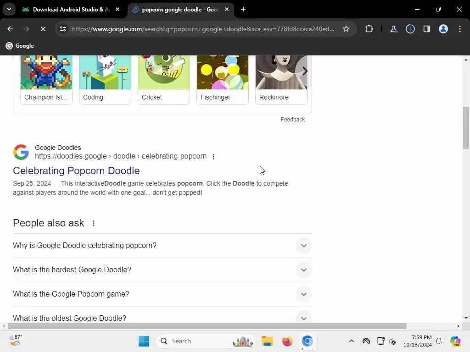Viewport: 470px width, 352px height.
Task: Click the forward navigation arrow
Action: 26,29
